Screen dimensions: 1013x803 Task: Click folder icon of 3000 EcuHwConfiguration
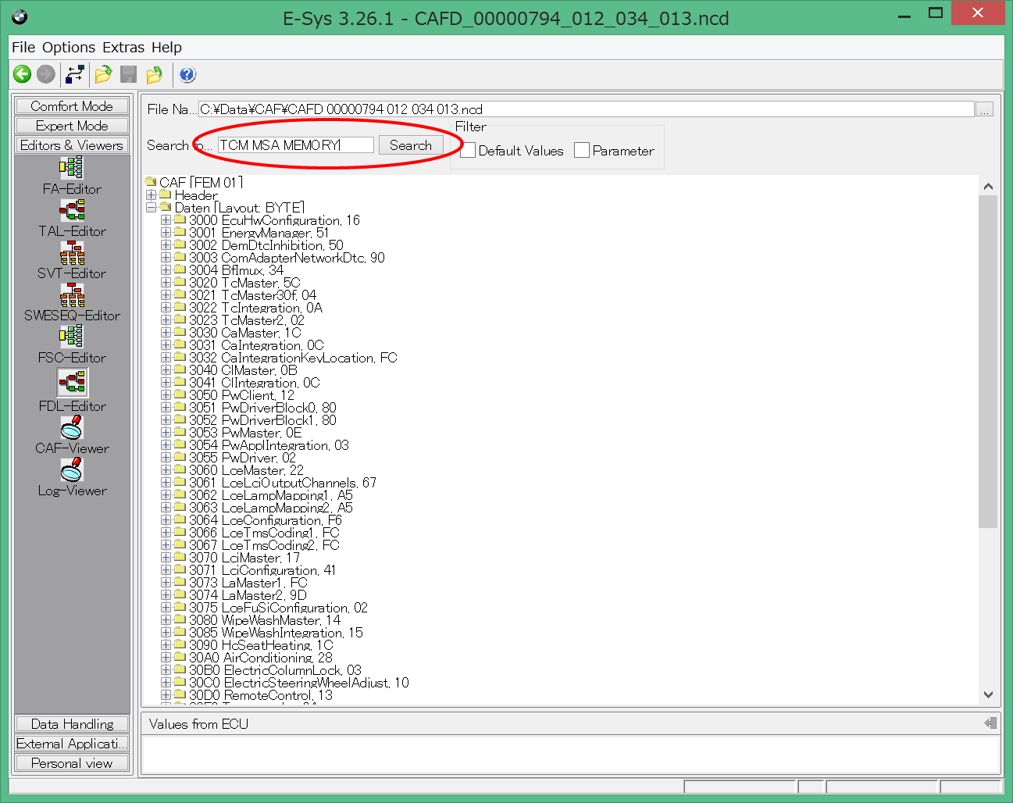point(180,220)
